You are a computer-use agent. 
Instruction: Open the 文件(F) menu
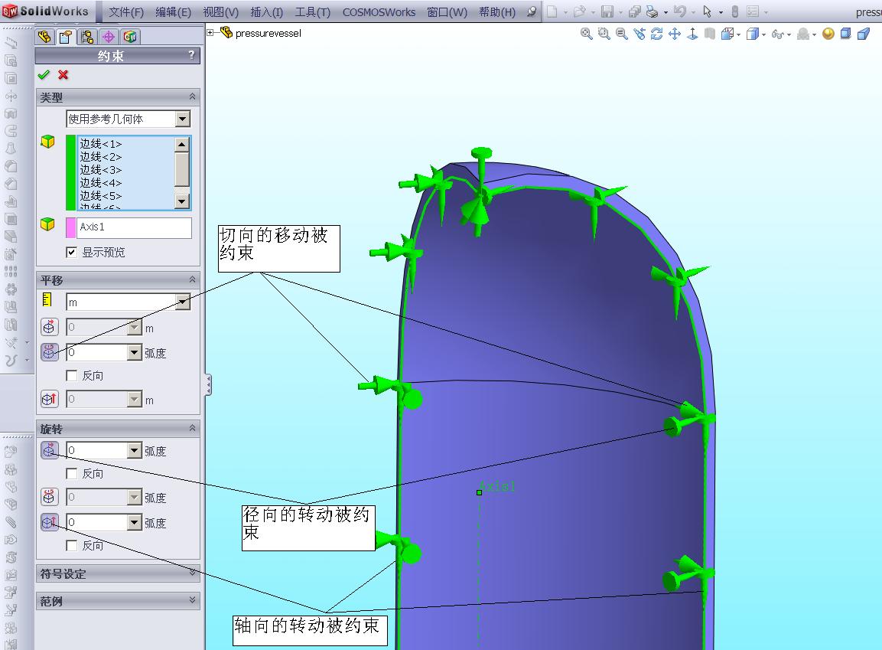(x=126, y=11)
